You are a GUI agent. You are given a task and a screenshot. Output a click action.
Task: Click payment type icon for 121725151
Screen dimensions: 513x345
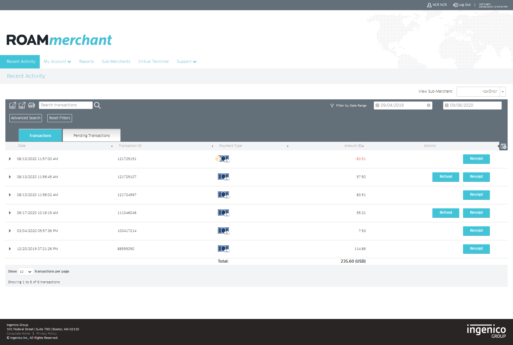tap(223, 159)
